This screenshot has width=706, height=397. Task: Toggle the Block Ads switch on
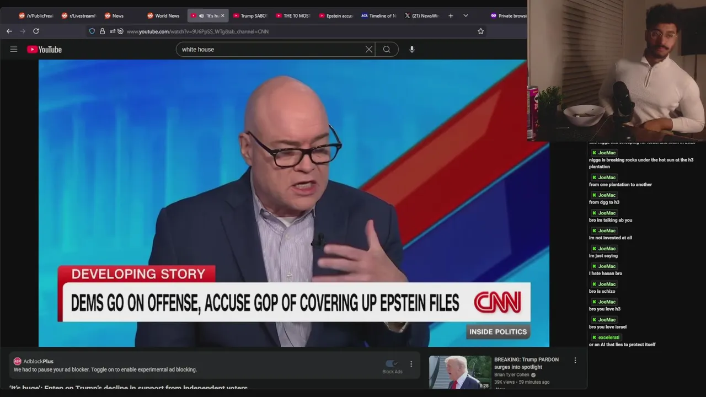pyautogui.click(x=392, y=363)
